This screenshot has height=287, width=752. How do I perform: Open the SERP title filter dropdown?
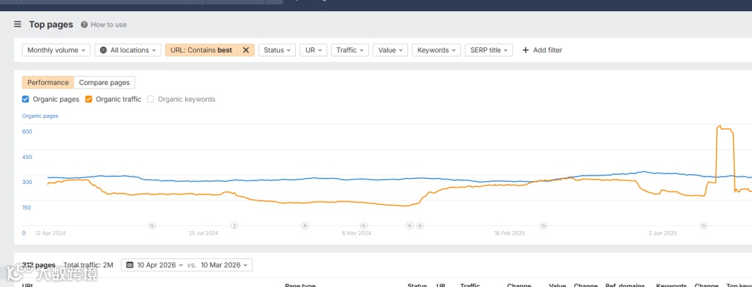coord(489,50)
